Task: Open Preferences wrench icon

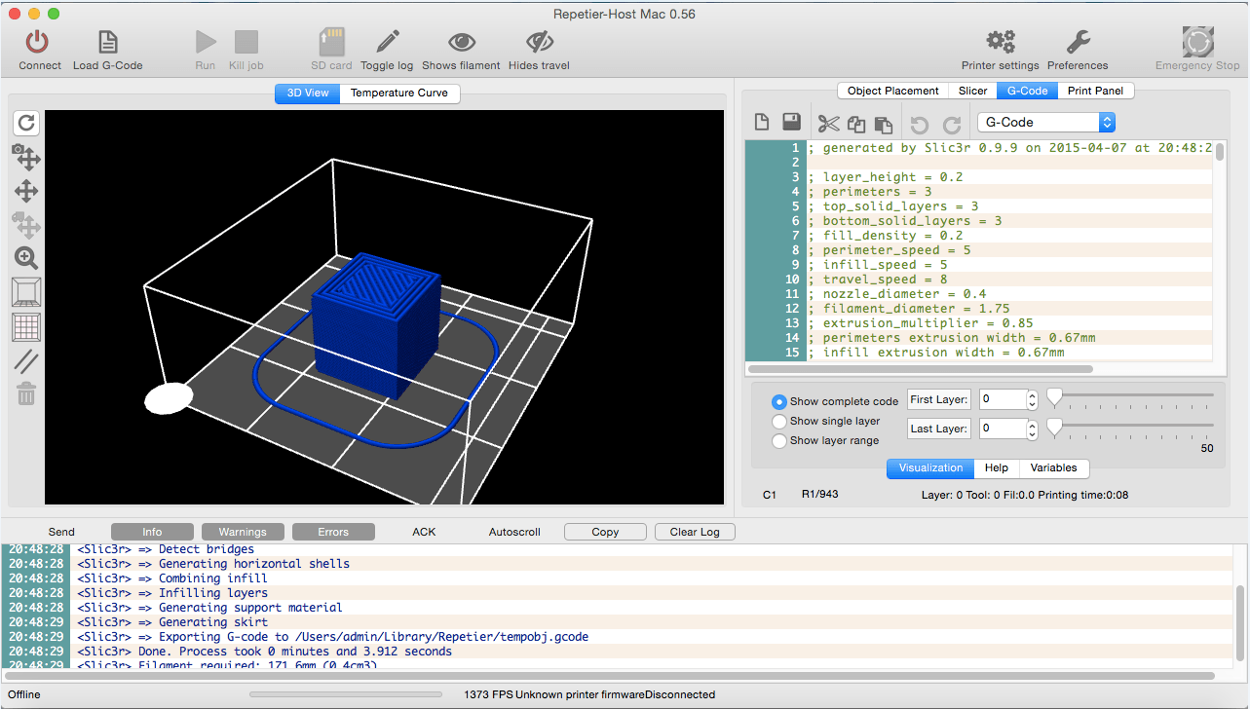Action: [1078, 42]
